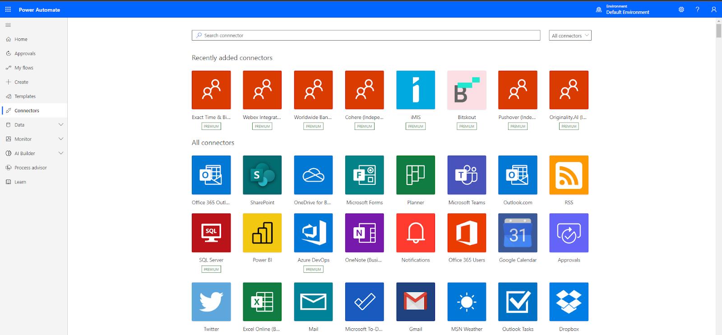The width and height of the screenshot is (722, 335).
Task: Select Create in the sidebar
Action: tap(34, 82)
